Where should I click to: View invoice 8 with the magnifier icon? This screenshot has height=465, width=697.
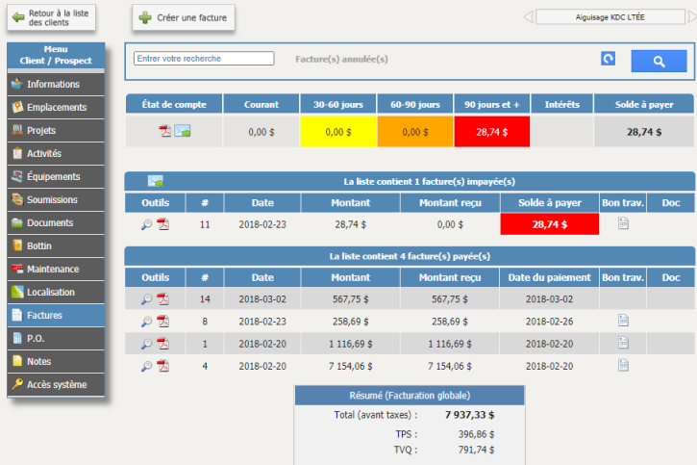[x=146, y=322]
